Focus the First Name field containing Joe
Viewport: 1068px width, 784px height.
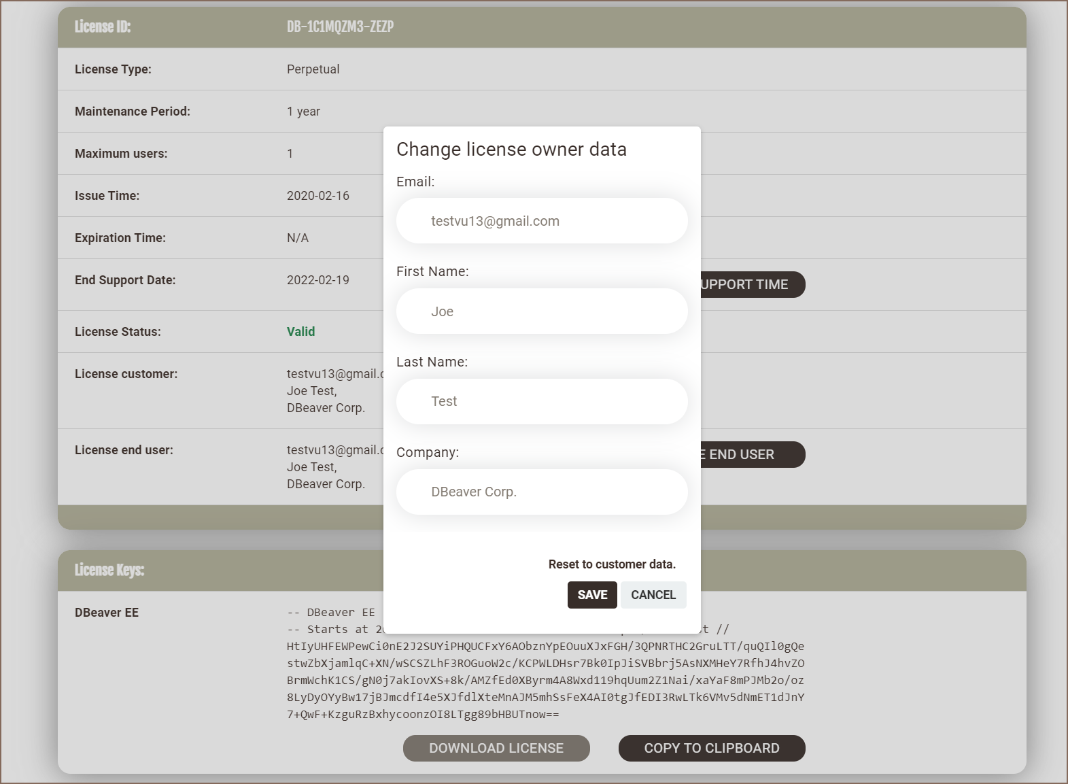(x=542, y=311)
